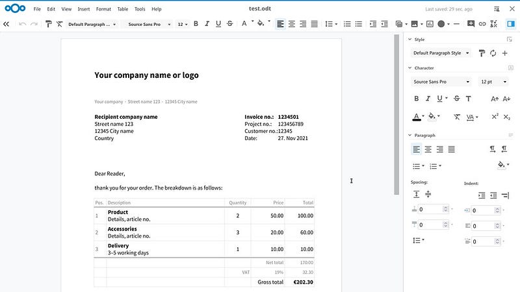520x292 pixels.
Task: Toggle Underline in the top toolbar
Action: (x=218, y=24)
